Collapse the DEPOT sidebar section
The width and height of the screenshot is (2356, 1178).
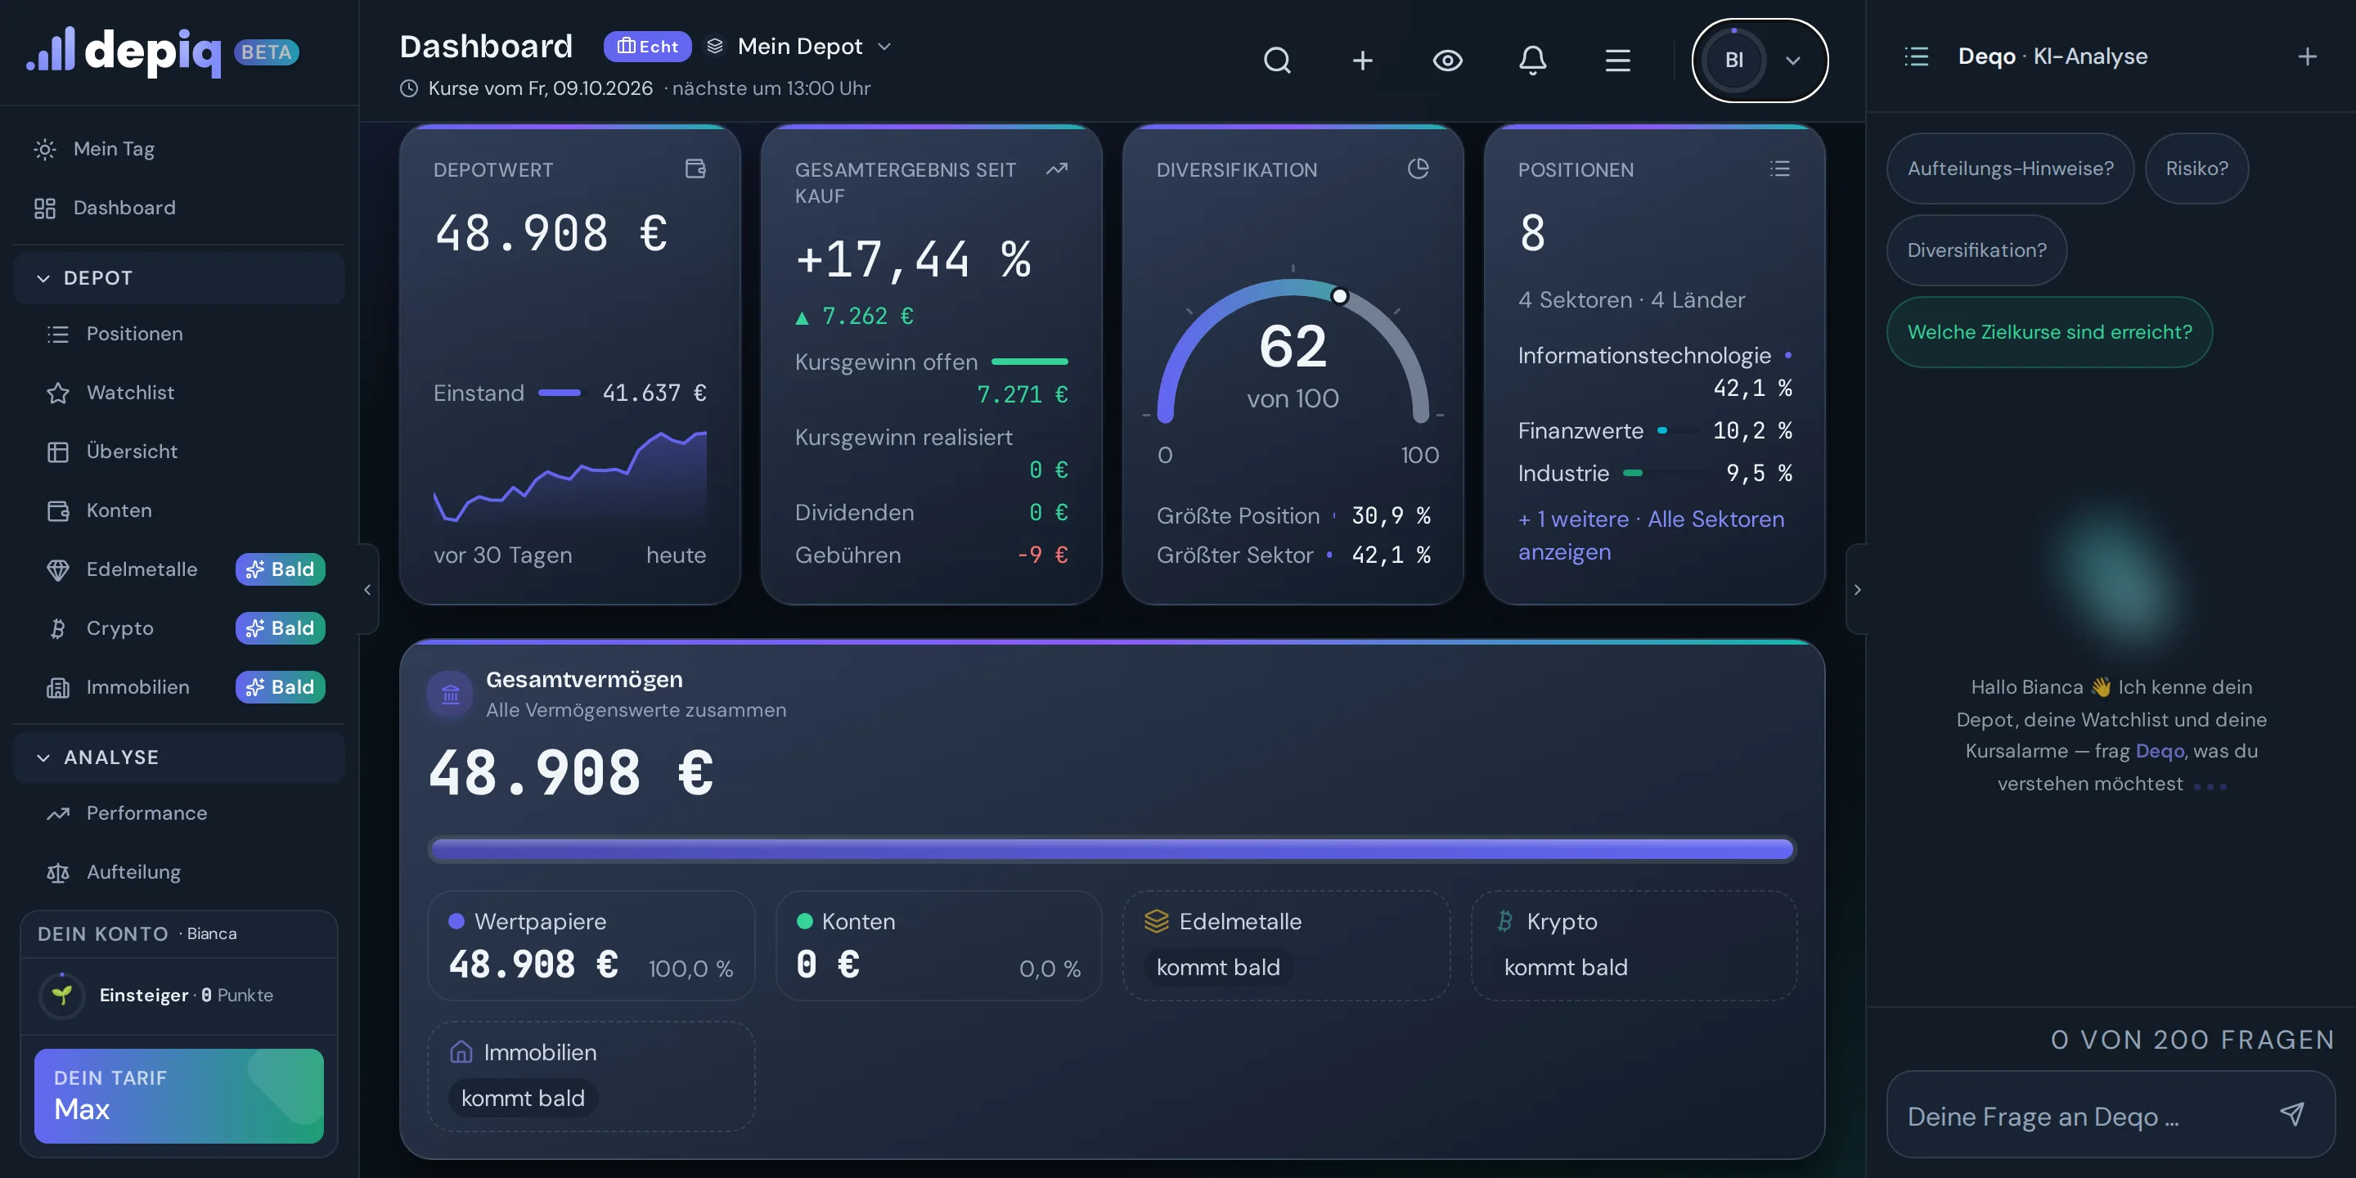179,278
